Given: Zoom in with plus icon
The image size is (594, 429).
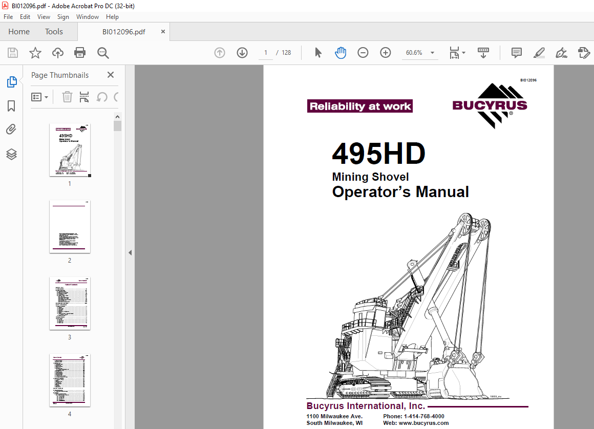Looking at the screenshot, I should (385, 53).
